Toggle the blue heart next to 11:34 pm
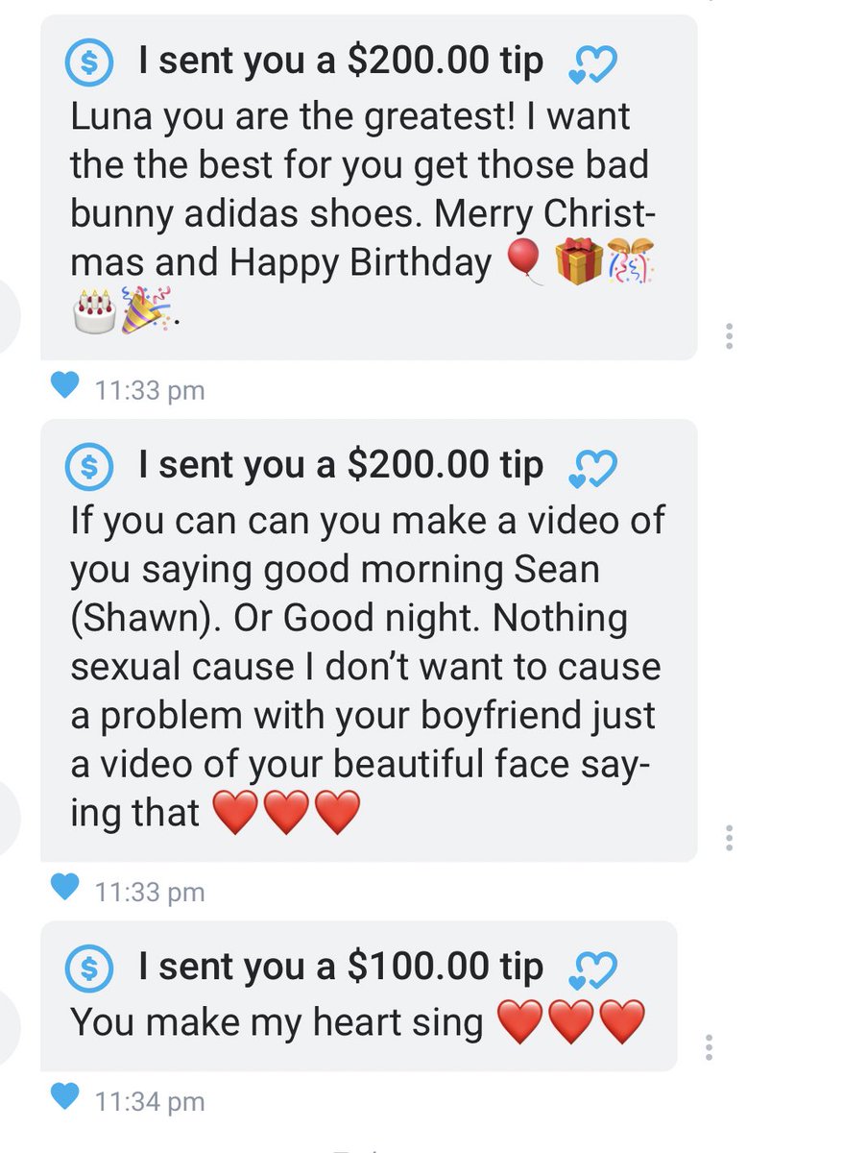843x1153 pixels. [63, 1095]
